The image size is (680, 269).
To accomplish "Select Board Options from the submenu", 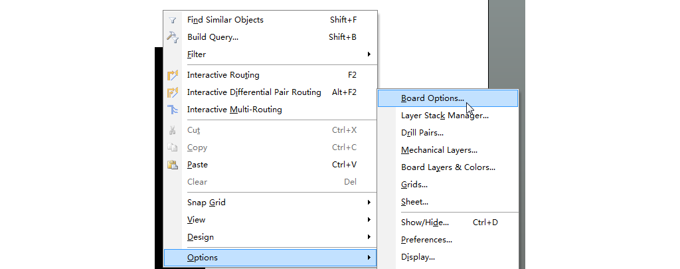I will (x=432, y=98).
